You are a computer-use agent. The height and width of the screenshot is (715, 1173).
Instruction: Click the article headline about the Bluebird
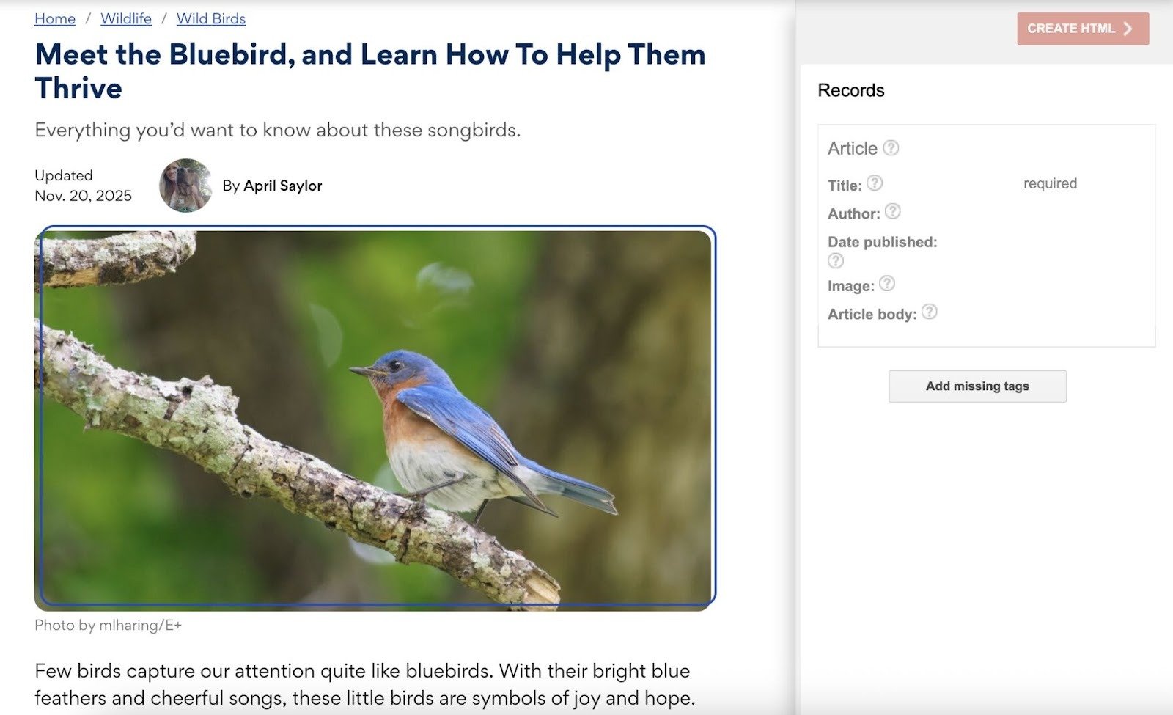[x=370, y=71]
